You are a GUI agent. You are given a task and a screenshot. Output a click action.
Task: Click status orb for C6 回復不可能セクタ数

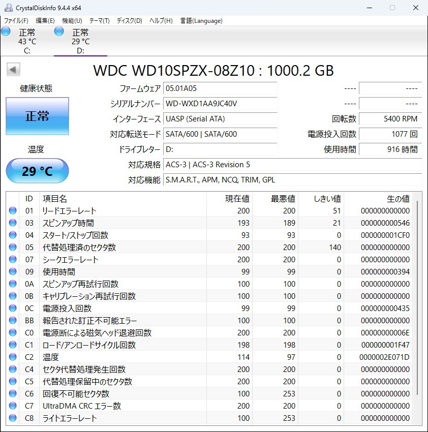pos(13,393)
